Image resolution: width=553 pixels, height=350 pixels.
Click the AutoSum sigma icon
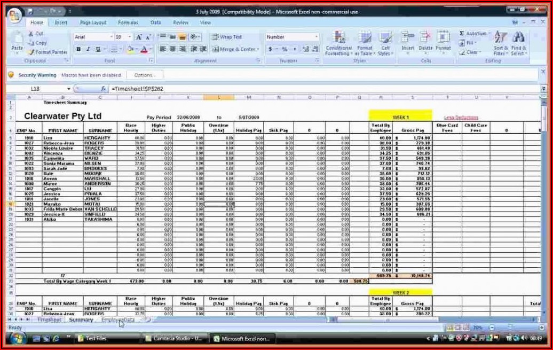462,34
